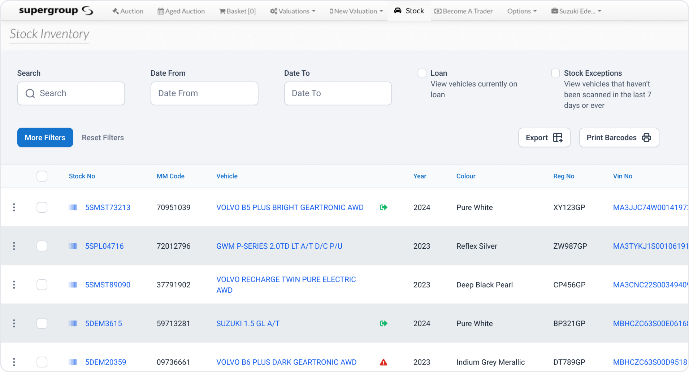
Task: Open the Suzuki Ede... dealer dropdown
Action: (576, 11)
